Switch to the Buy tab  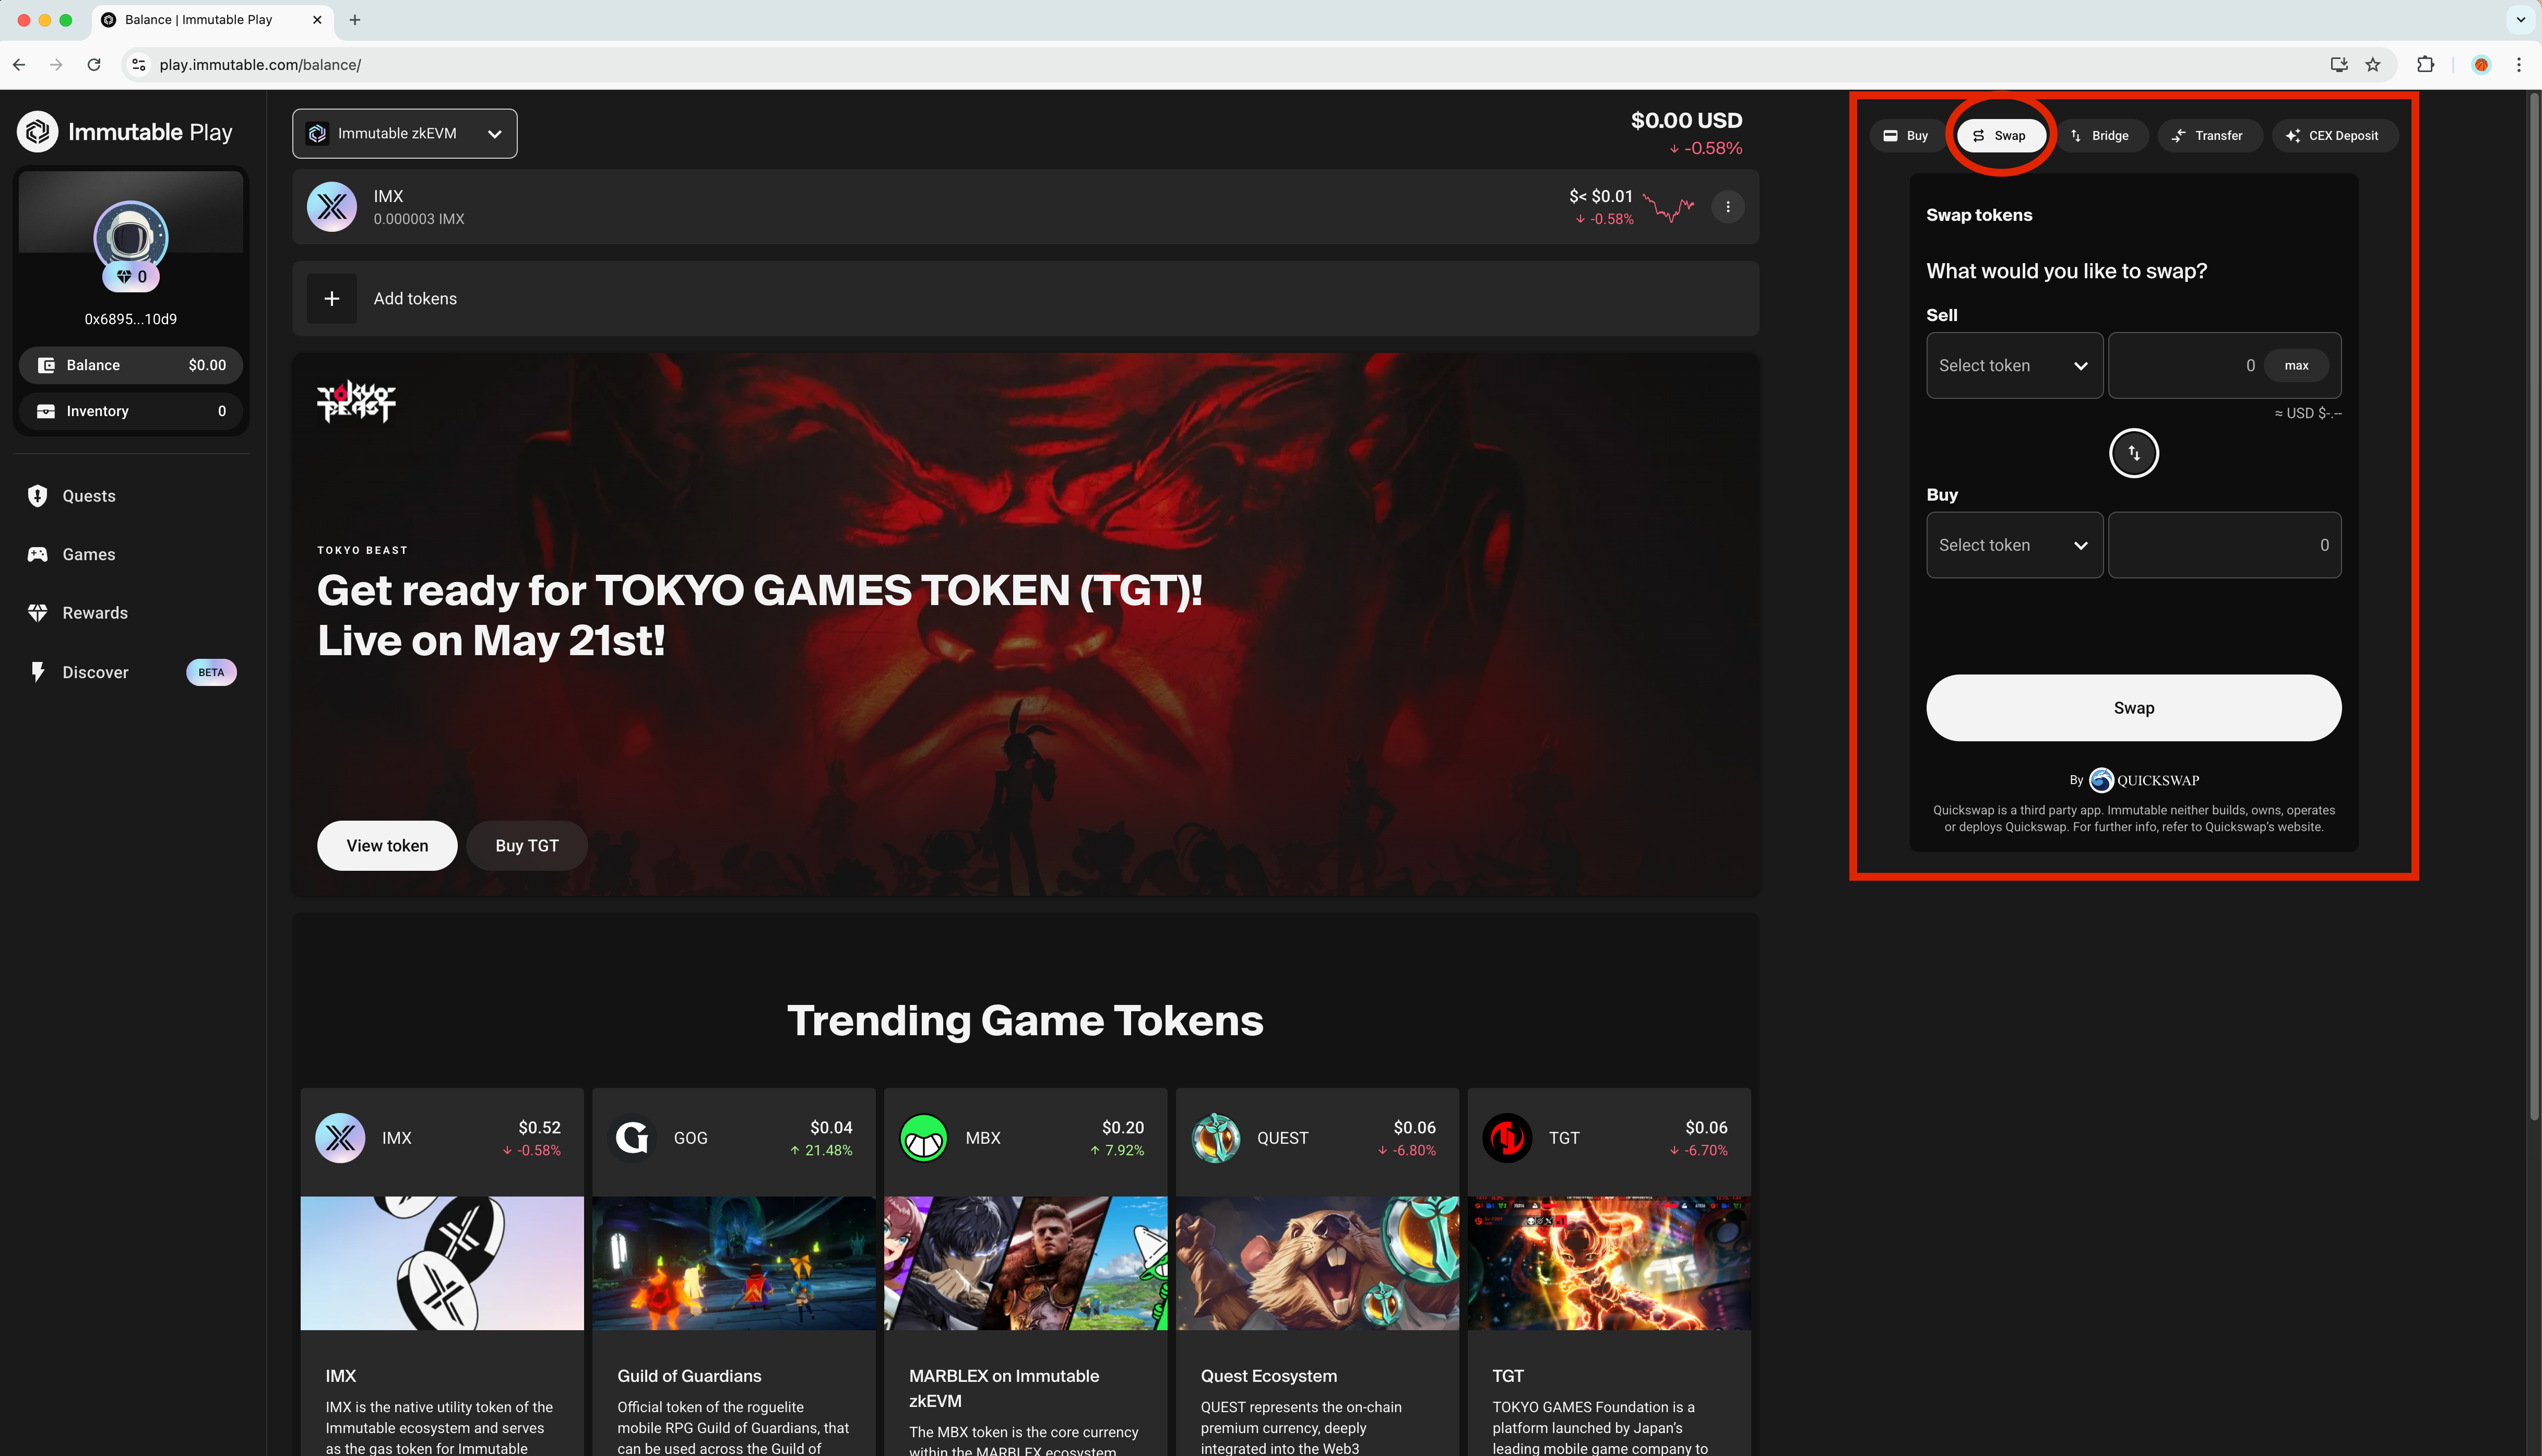click(x=1906, y=136)
